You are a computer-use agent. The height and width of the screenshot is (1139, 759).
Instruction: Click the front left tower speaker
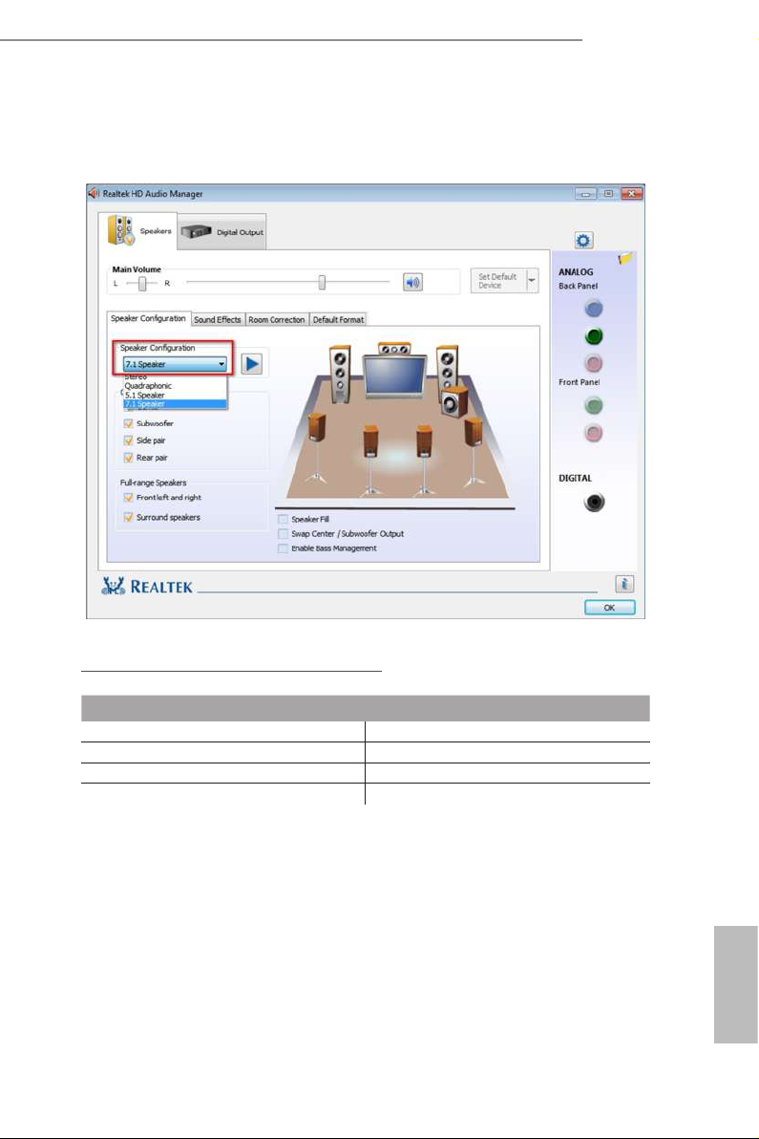pos(340,374)
